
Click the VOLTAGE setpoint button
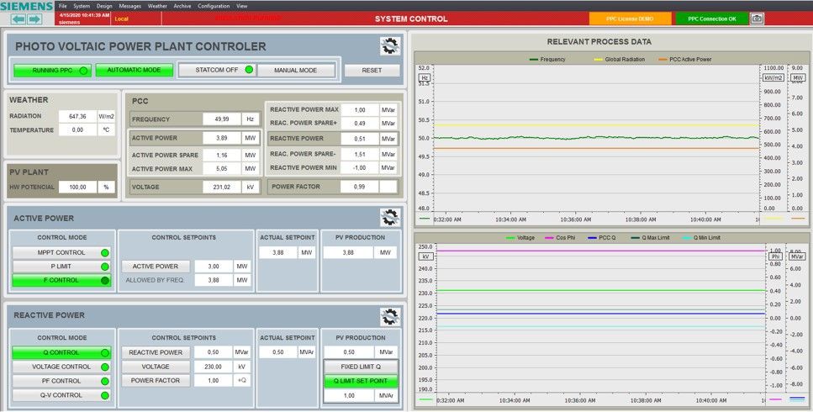[156, 367]
